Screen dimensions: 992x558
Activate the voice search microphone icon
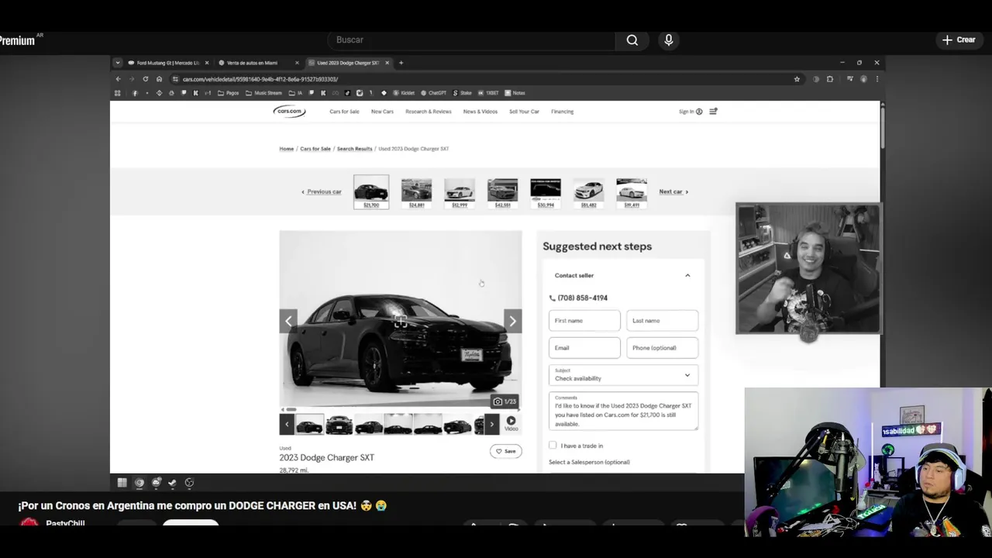669,40
